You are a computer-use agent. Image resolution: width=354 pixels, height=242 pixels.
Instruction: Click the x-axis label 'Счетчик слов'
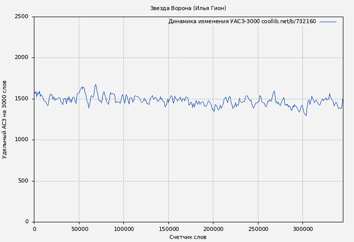click(x=188, y=237)
